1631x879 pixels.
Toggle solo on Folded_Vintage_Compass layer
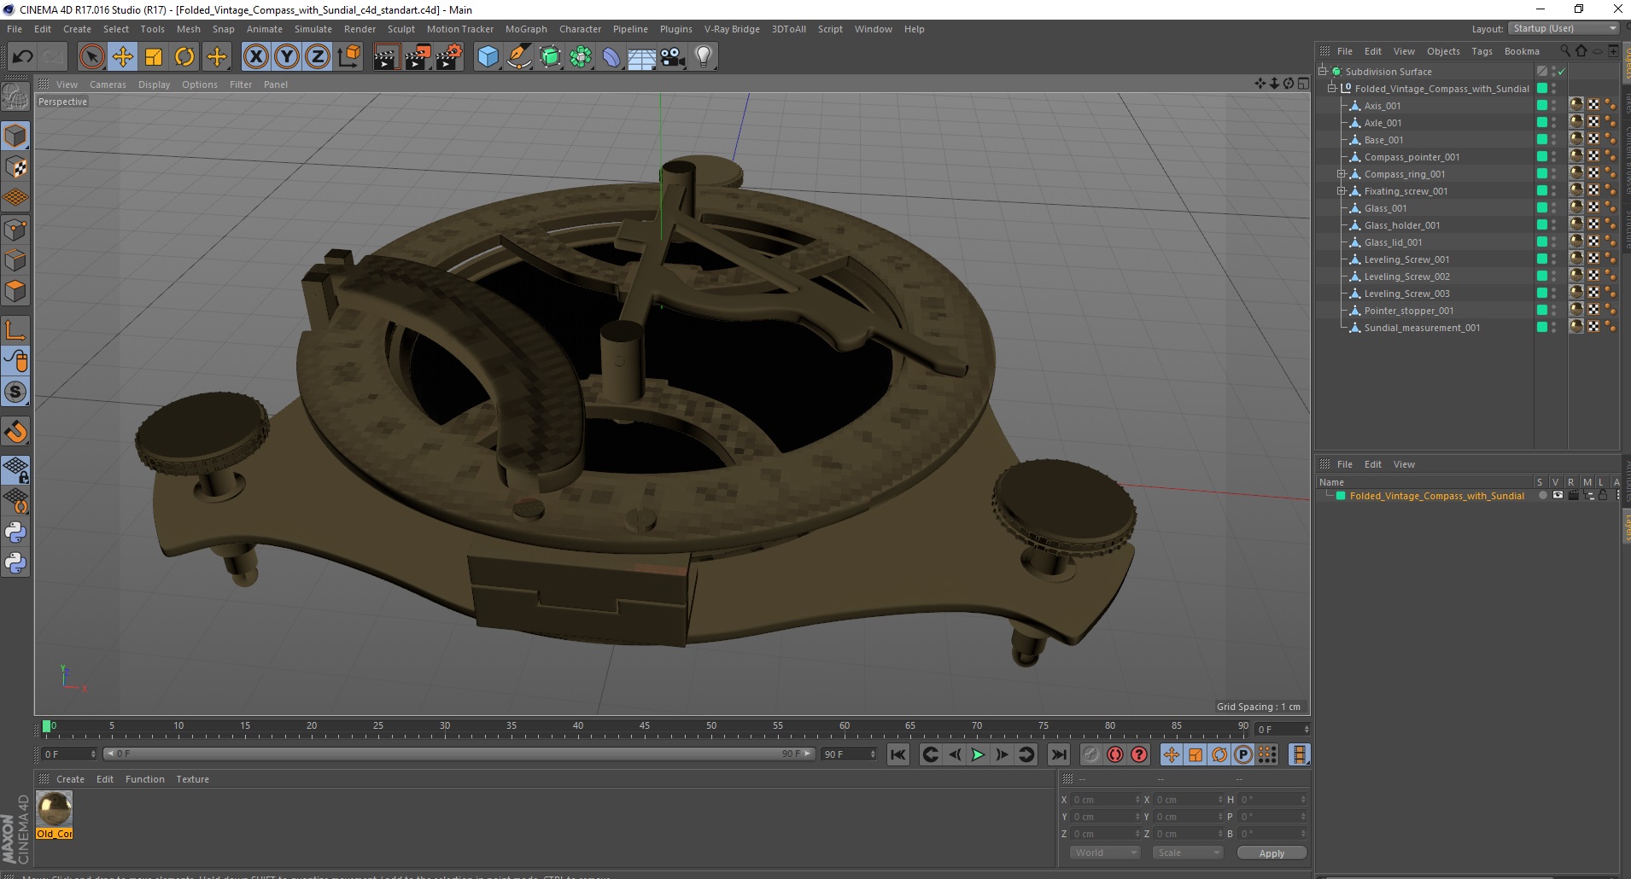pos(1542,495)
